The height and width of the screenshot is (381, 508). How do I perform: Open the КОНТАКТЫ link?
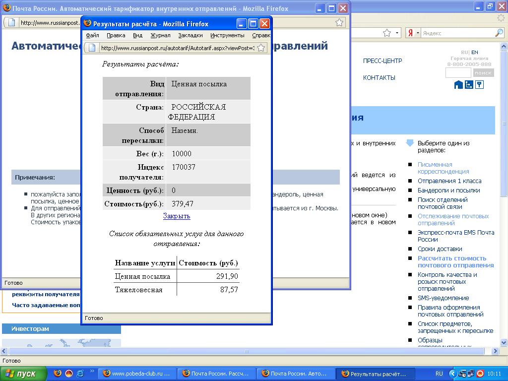379,78
